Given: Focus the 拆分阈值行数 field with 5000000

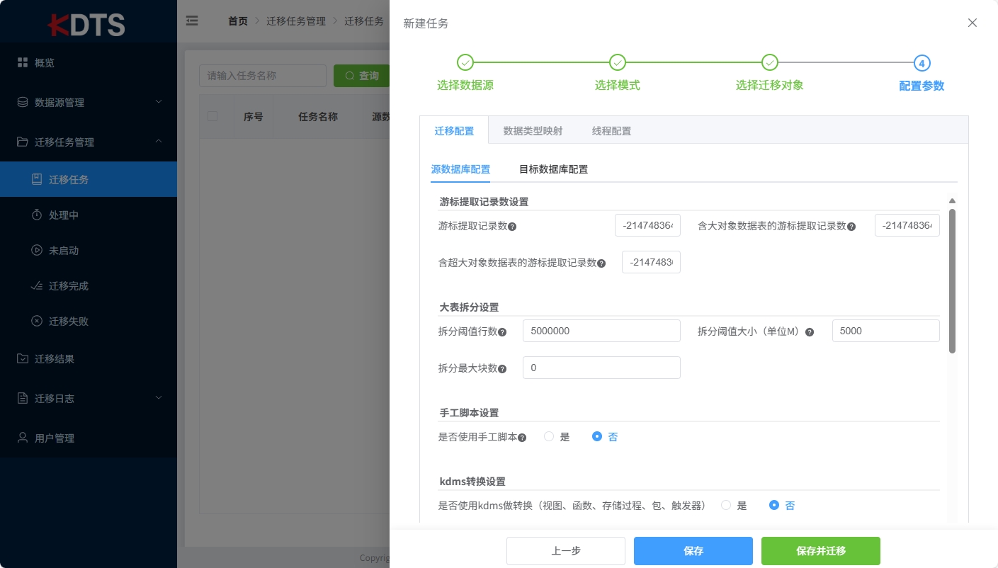Looking at the screenshot, I should point(601,331).
